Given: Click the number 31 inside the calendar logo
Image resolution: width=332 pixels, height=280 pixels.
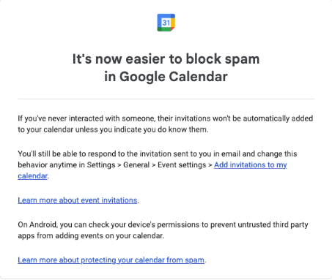Looking at the screenshot, I should click(x=166, y=23).
